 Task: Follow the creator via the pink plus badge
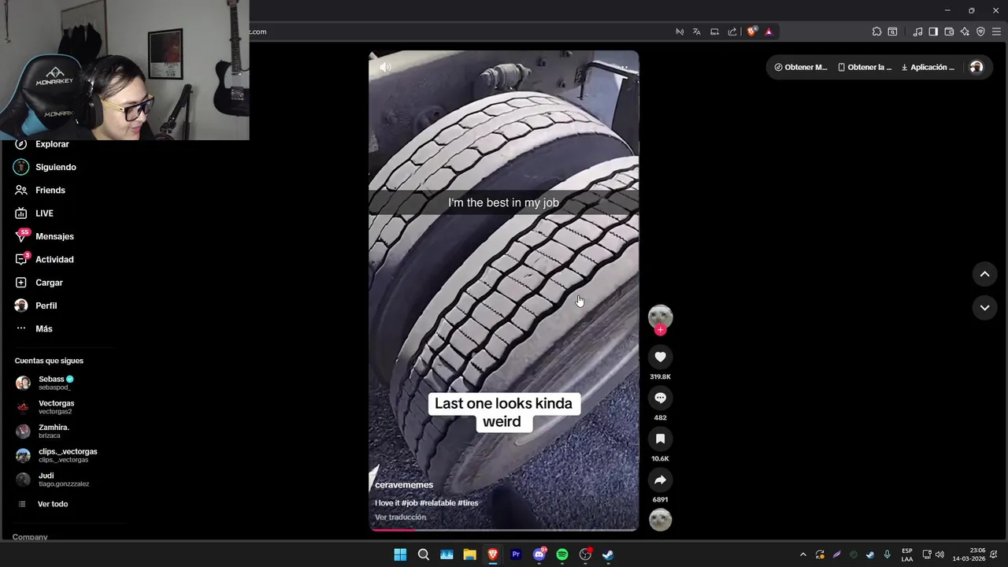660,330
